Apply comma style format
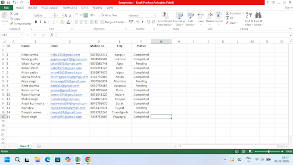The image size is (293, 165). coord(142,22)
